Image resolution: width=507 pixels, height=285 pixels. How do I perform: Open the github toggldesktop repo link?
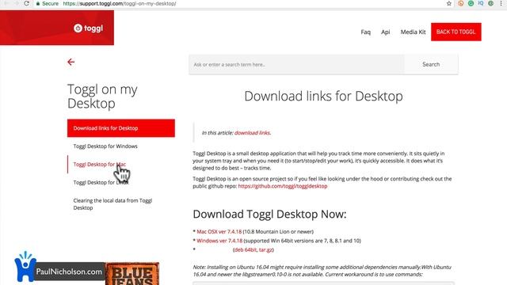[283, 186]
